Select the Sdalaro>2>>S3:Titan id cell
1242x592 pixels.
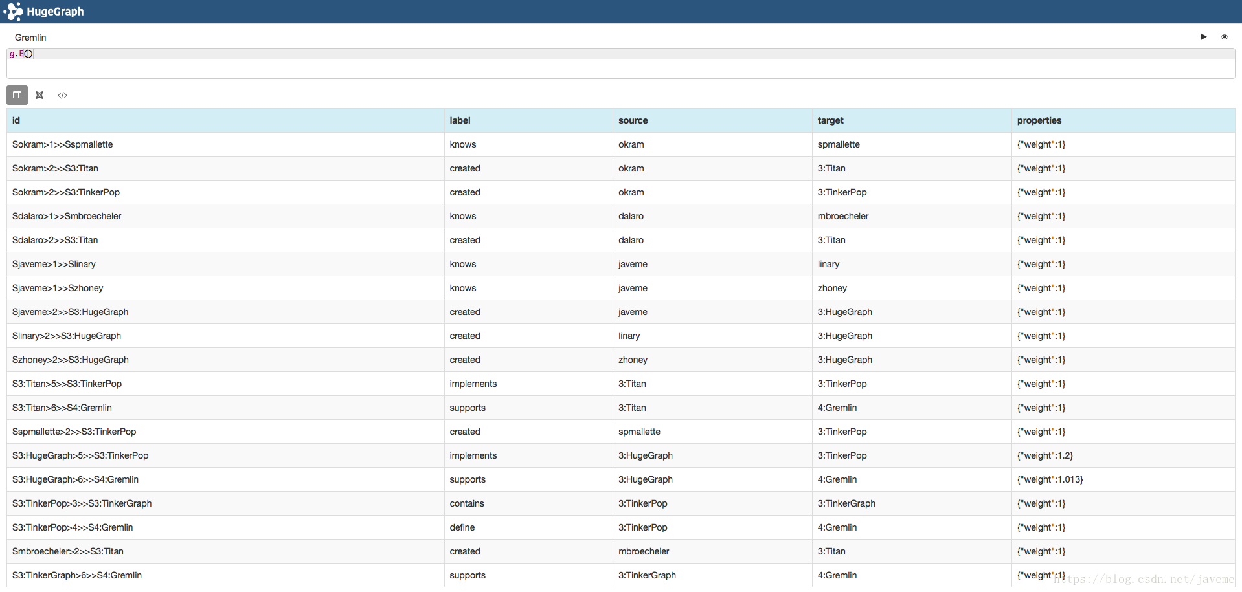[225, 240]
